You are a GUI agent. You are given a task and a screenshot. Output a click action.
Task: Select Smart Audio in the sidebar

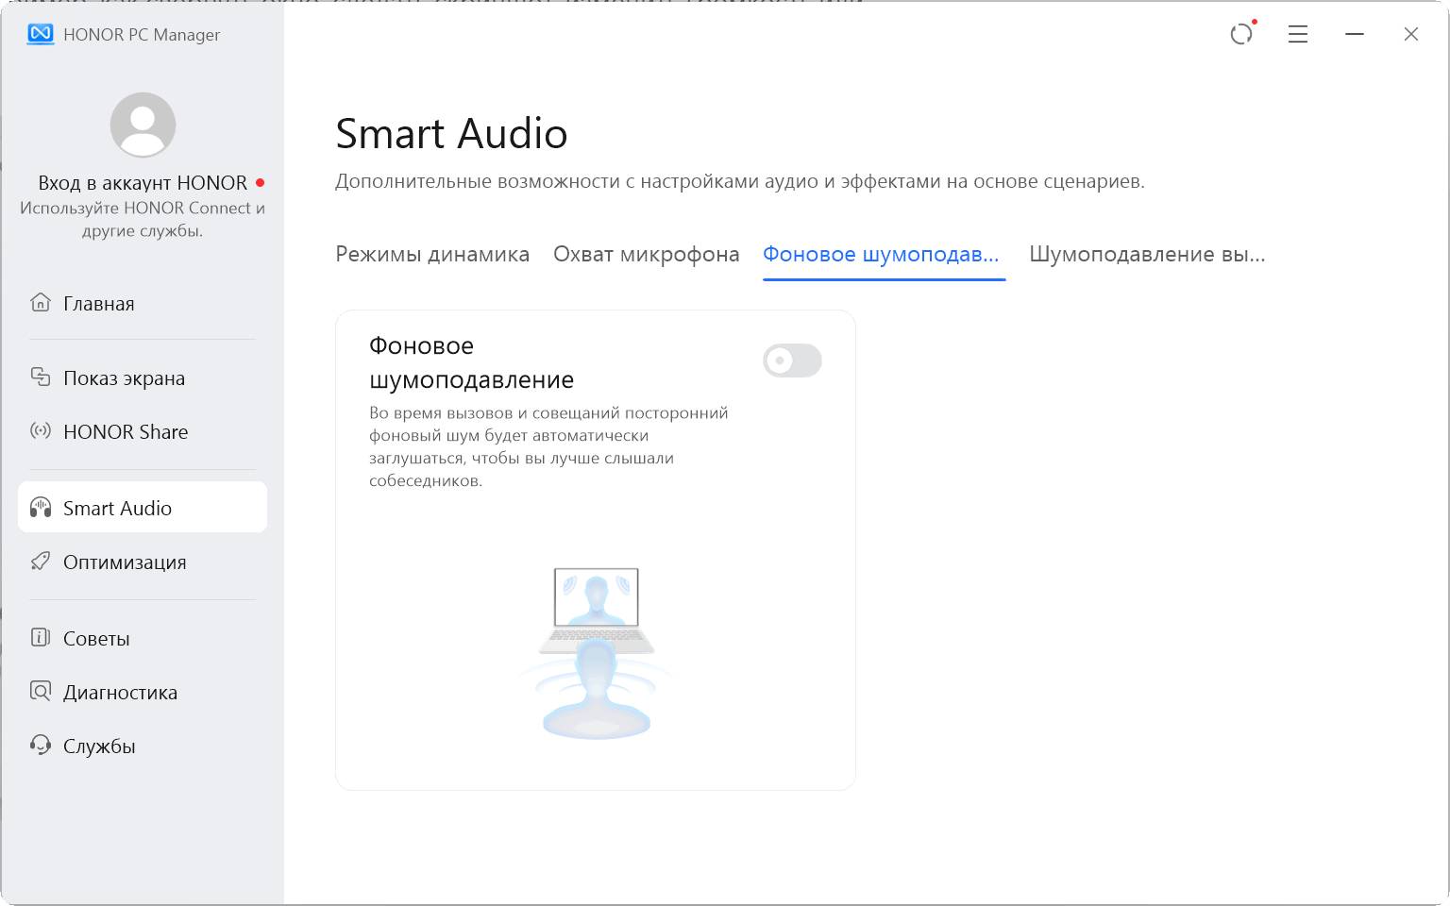(x=143, y=508)
